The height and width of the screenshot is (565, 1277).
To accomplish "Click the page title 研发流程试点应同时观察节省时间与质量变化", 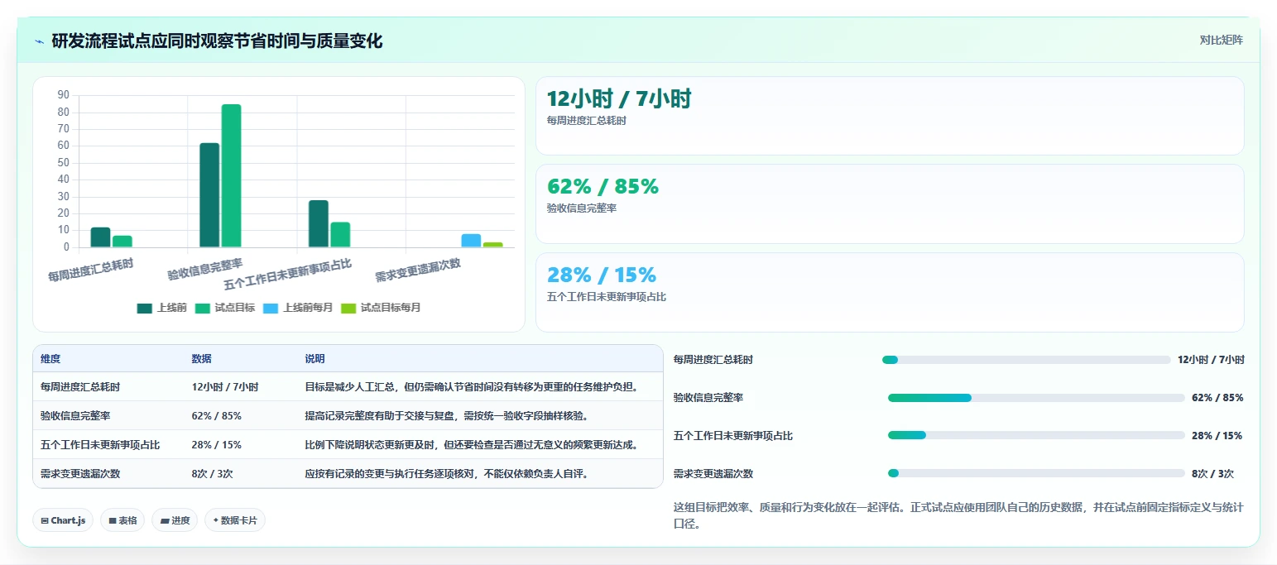I will [x=217, y=41].
